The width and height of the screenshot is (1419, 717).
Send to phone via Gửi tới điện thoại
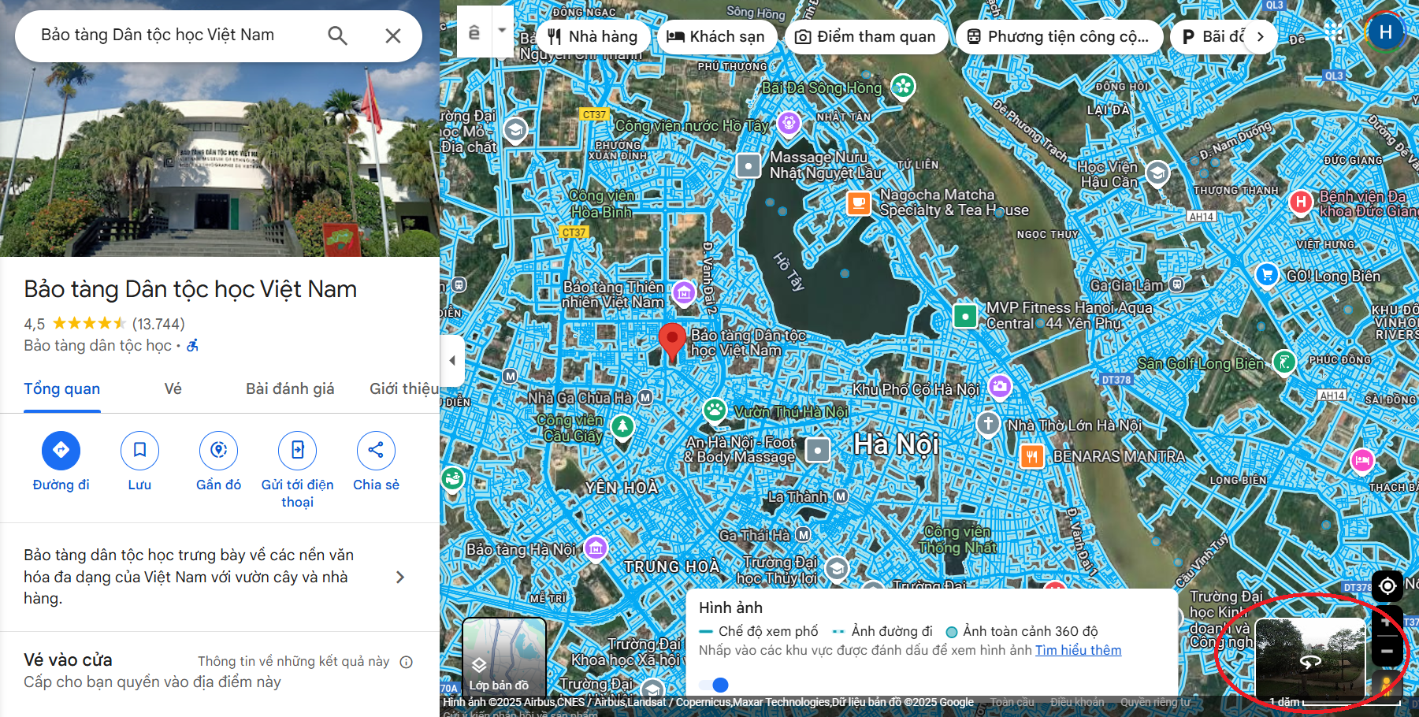[x=297, y=450]
